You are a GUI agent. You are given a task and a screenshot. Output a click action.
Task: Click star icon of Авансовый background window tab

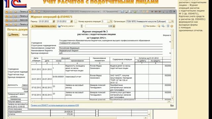point(16,20)
